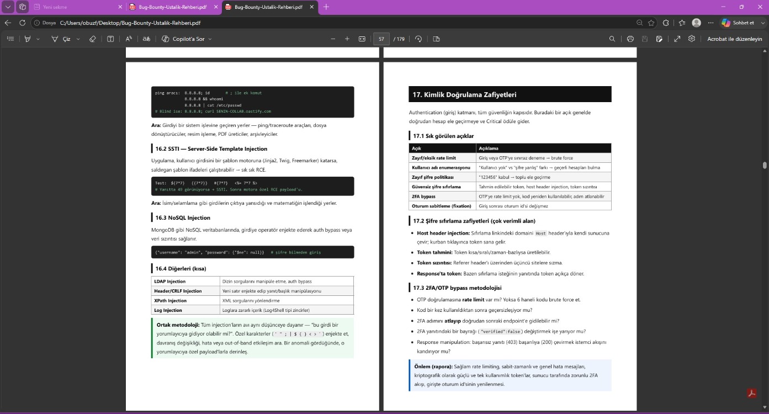The height and width of the screenshot is (414, 769).
Task: Activate the add text box tool
Action: pos(110,39)
